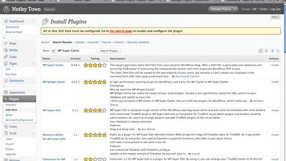Open WP Widget Cache plugin name link
Viewport: 286px width, 161px height.
tap(54, 82)
